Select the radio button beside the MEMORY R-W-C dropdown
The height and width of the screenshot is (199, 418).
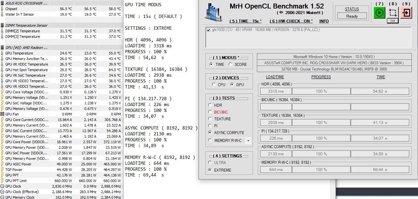click(210, 140)
